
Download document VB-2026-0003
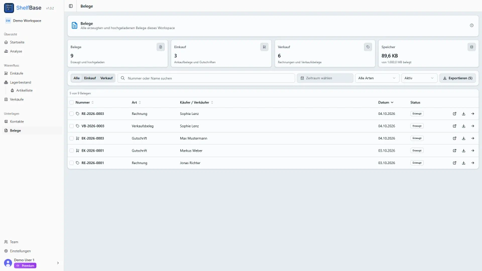click(x=463, y=126)
